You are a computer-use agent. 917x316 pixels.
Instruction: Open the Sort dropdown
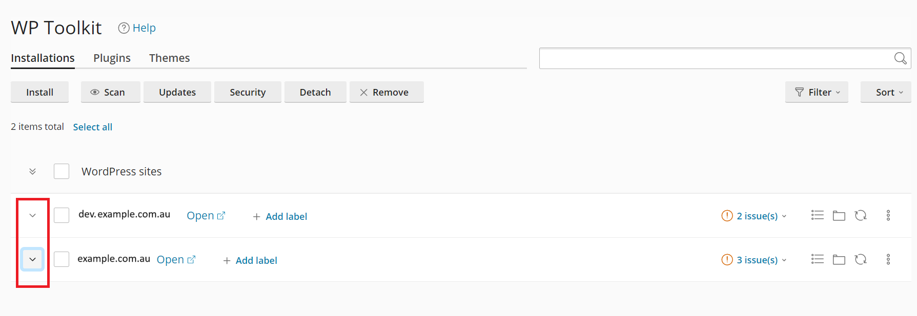click(x=885, y=92)
